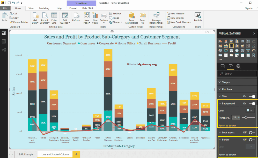Turn off the Background toggle

(x=252, y=103)
